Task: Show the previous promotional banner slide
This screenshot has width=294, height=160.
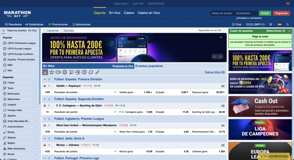Action: [x=214, y=57]
